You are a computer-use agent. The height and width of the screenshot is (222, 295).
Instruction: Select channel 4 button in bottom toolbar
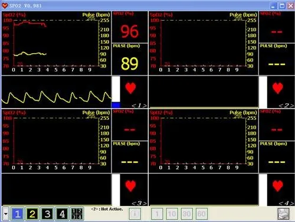62,214
